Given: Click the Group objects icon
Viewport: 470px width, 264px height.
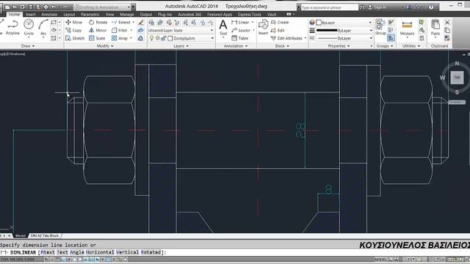Looking at the screenshot, I should click(x=380, y=27).
